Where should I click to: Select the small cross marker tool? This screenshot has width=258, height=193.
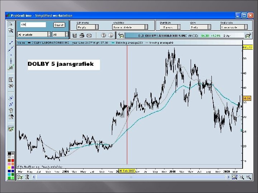pyautogui.click(x=11, y=55)
